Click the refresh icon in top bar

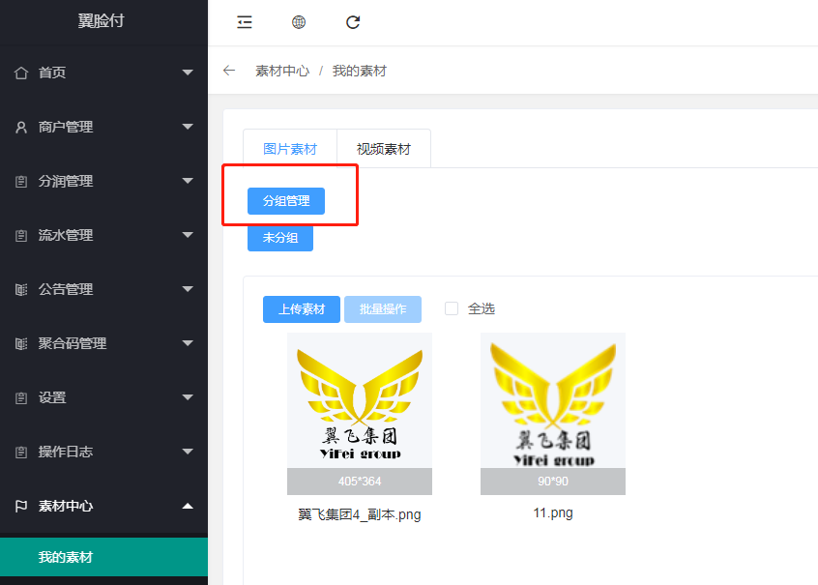click(x=353, y=22)
